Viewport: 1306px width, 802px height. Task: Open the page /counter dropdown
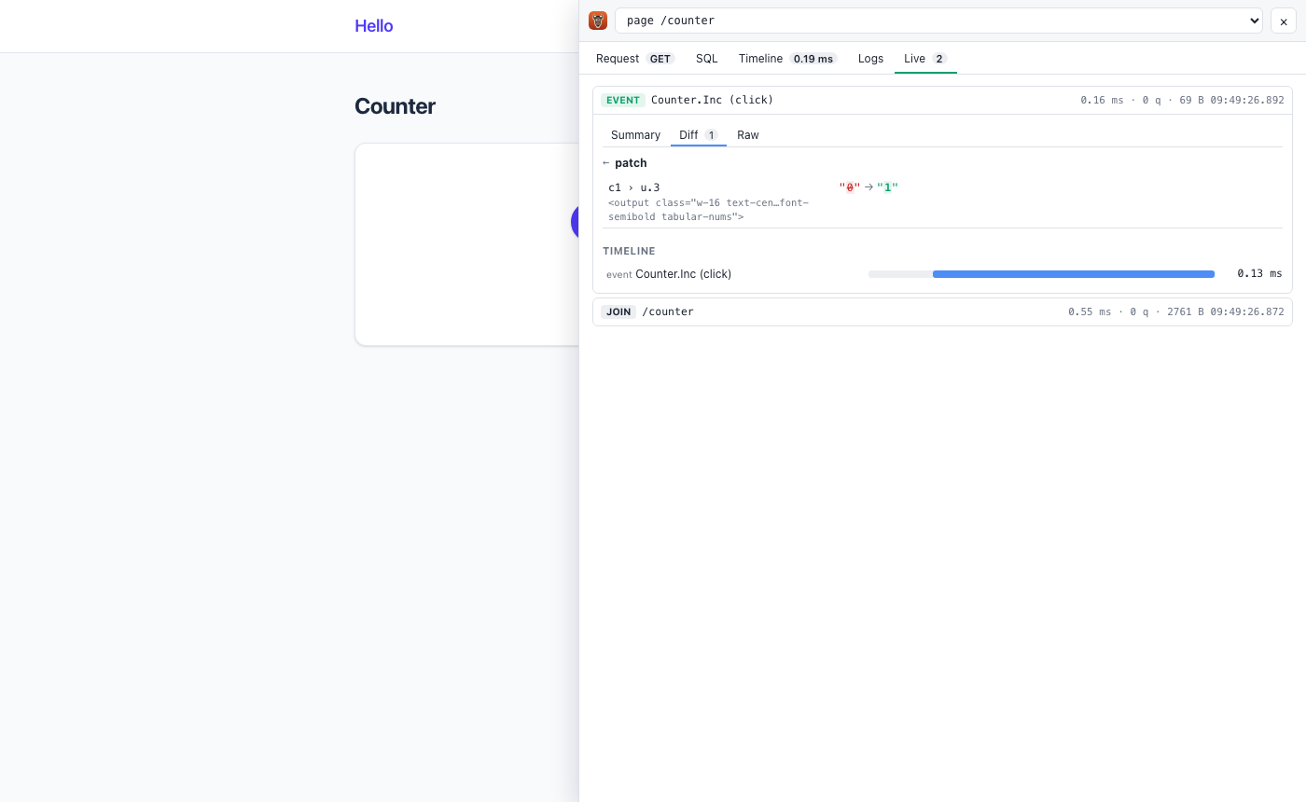(x=938, y=21)
